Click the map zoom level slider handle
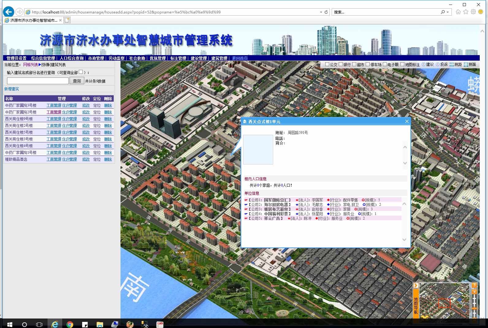The image size is (488, 328). click(474, 308)
